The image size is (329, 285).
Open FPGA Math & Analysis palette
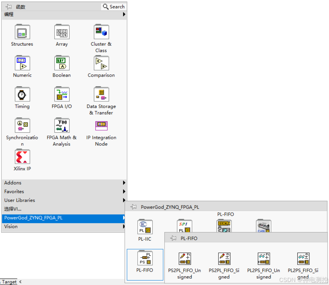(x=62, y=125)
